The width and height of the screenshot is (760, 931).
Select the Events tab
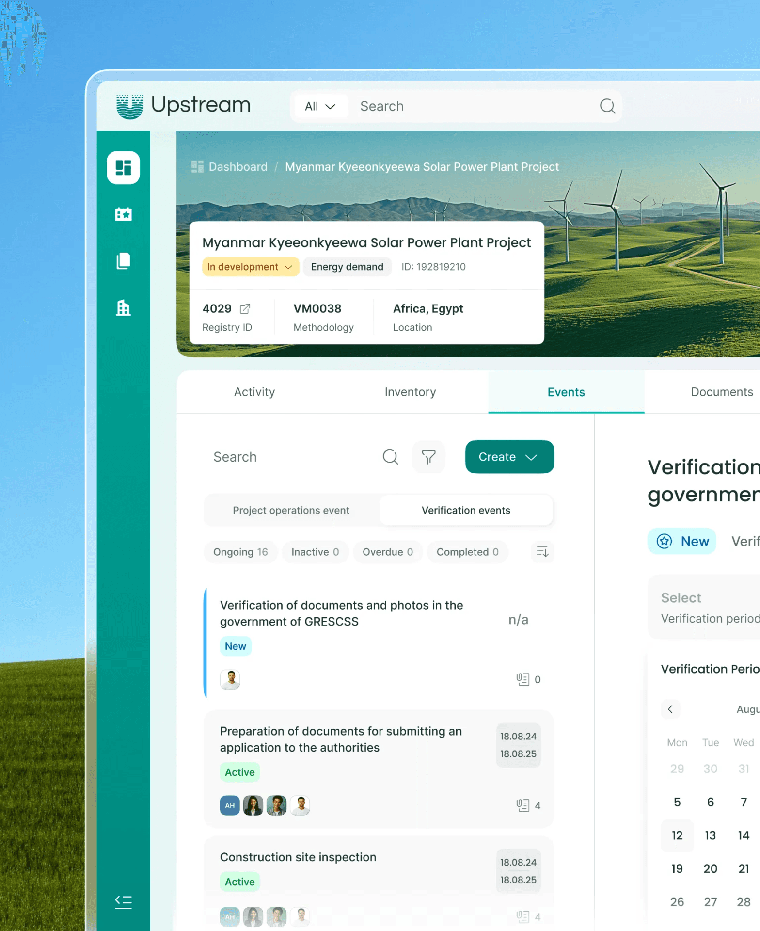pyautogui.click(x=566, y=392)
